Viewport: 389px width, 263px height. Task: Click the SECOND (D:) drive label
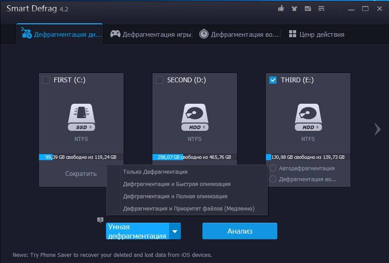coord(186,80)
